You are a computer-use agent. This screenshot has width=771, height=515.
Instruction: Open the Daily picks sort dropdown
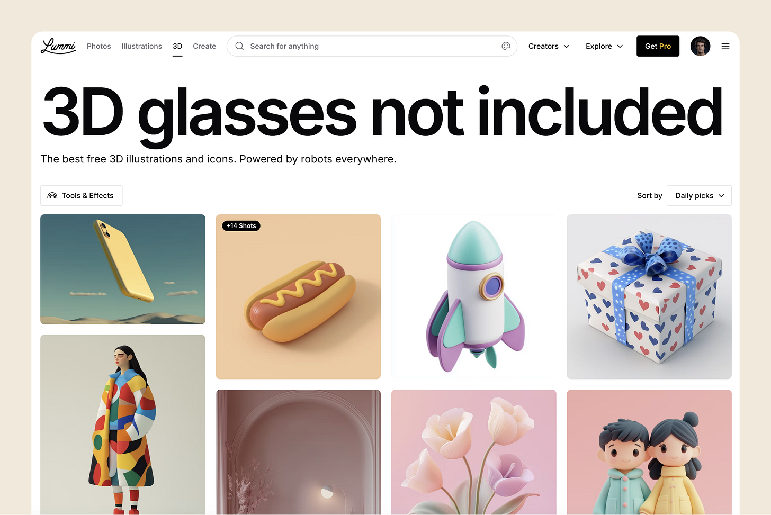pyautogui.click(x=699, y=195)
